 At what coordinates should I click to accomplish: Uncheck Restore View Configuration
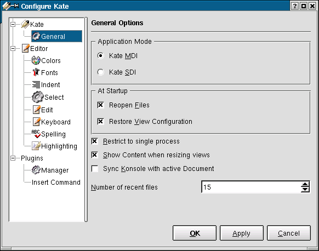pyautogui.click(x=100, y=122)
